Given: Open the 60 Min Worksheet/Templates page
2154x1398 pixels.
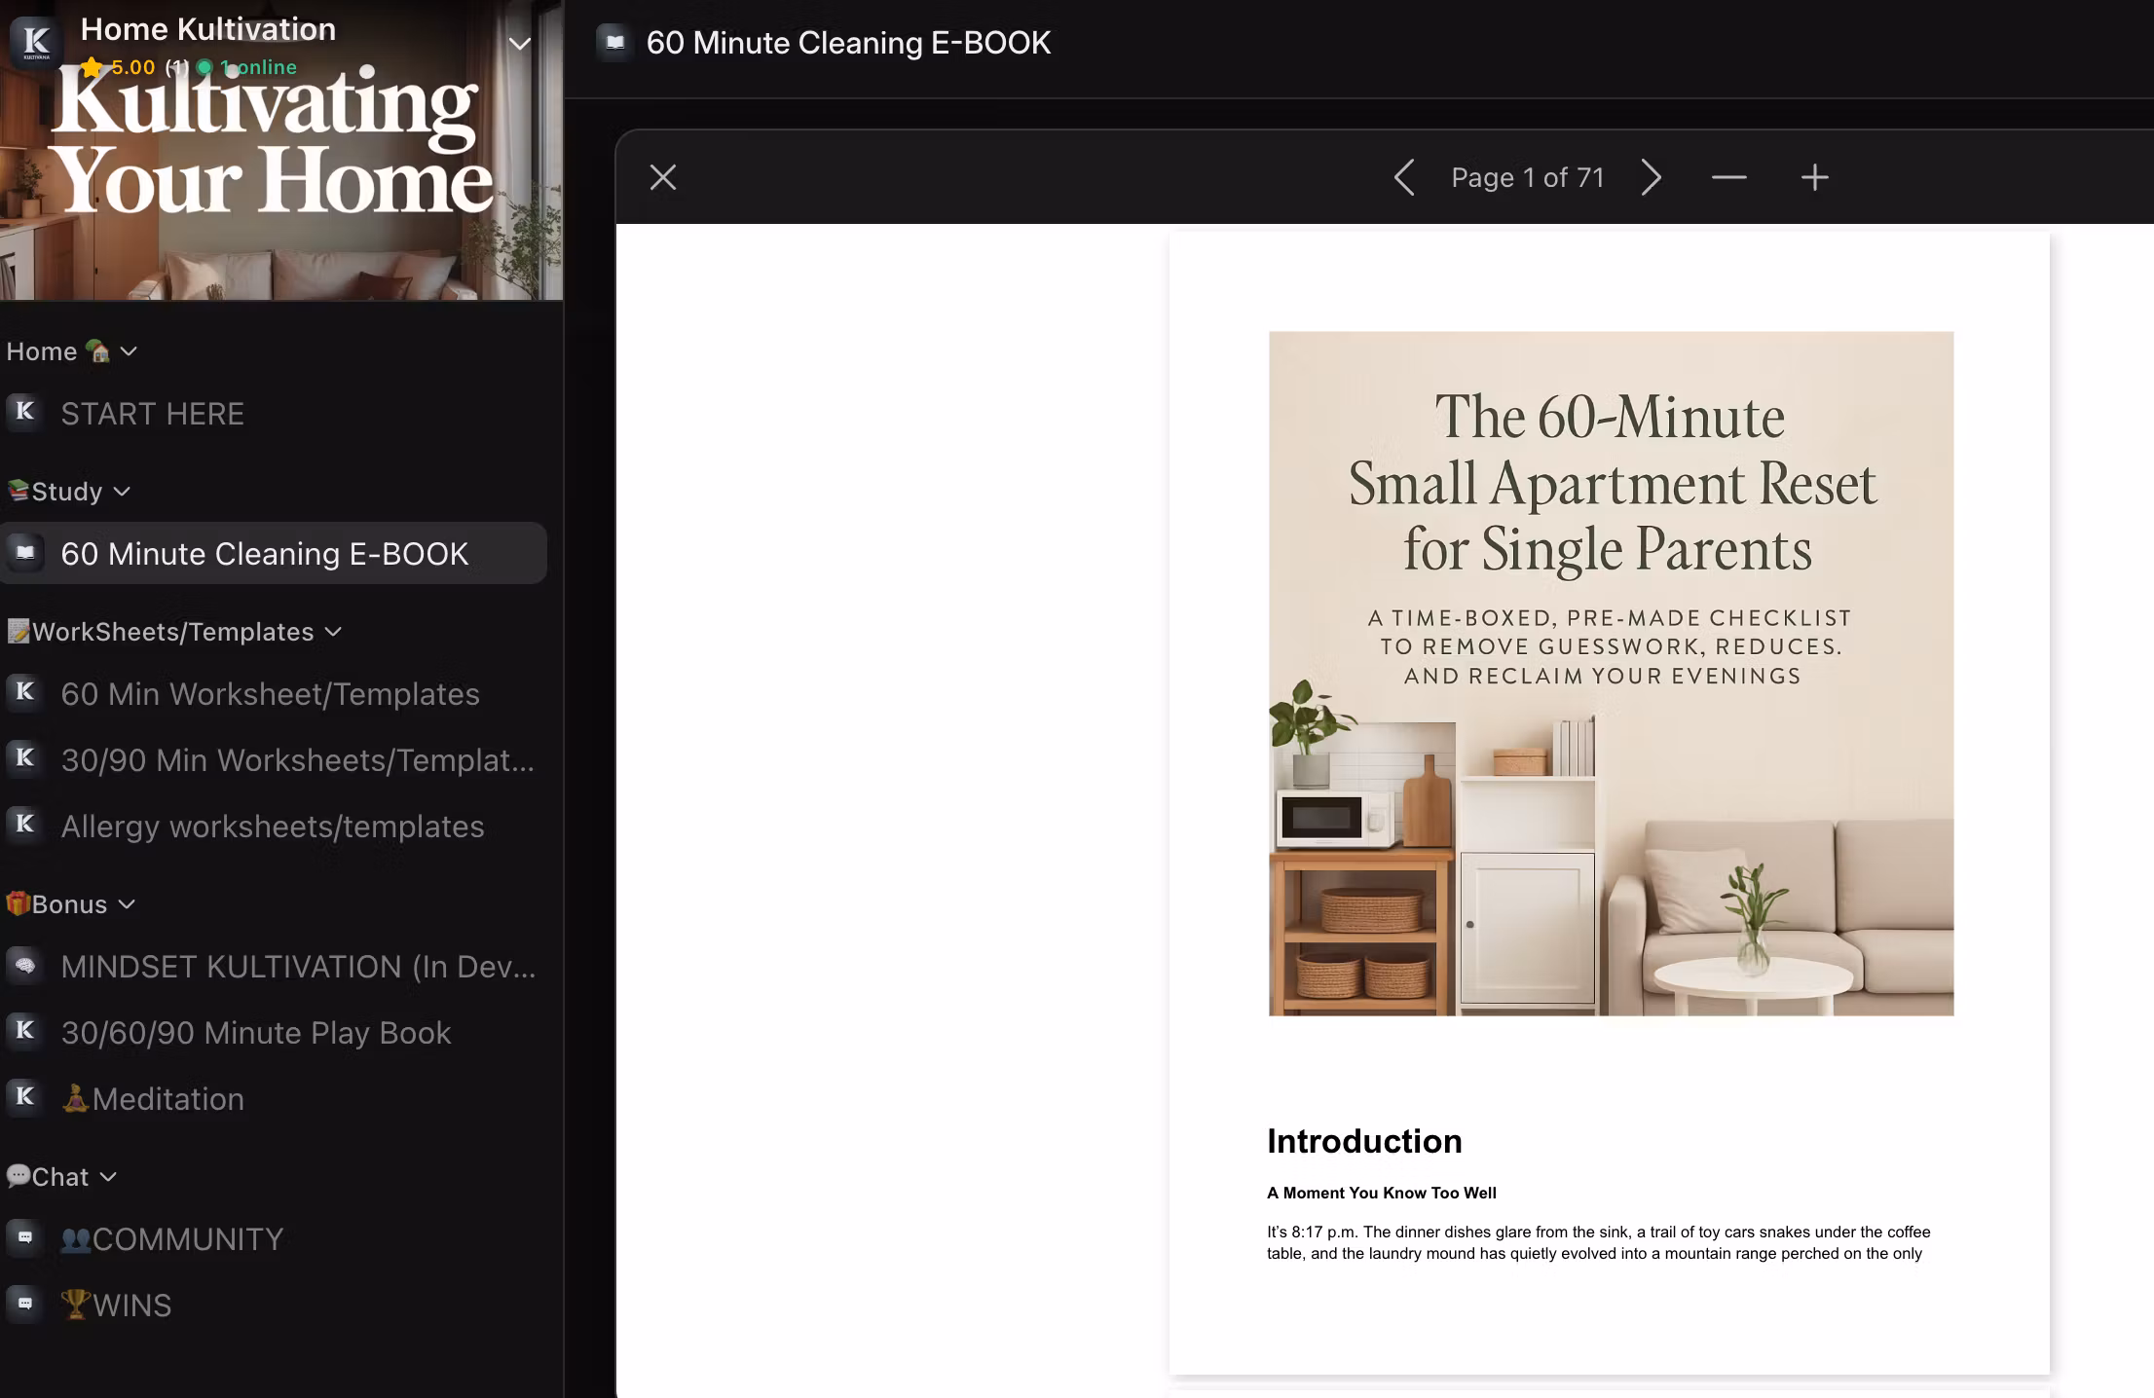Looking at the screenshot, I should click(270, 694).
